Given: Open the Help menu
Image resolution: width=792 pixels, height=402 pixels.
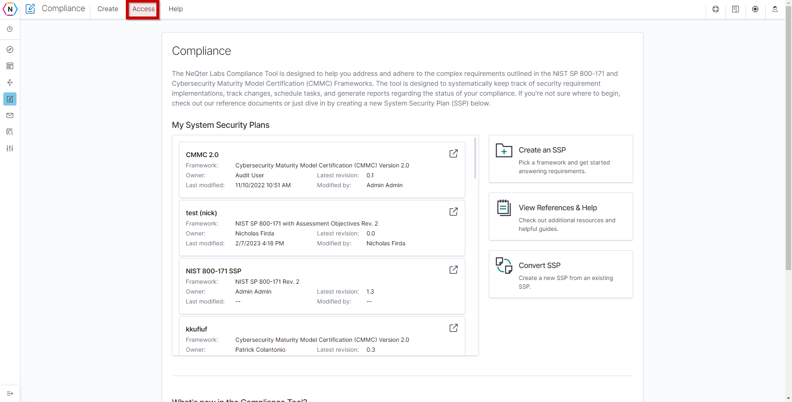Looking at the screenshot, I should pos(176,9).
